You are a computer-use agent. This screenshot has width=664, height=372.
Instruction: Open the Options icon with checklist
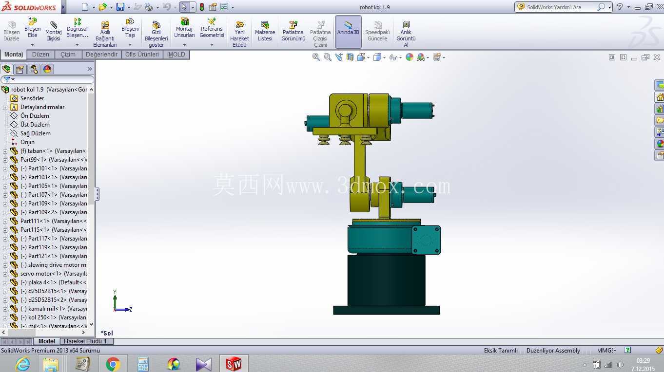(x=224, y=7)
